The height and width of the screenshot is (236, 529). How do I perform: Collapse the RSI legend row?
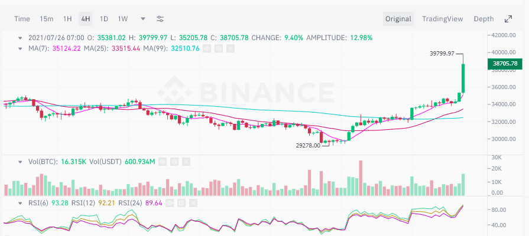pyautogui.click(x=21, y=203)
